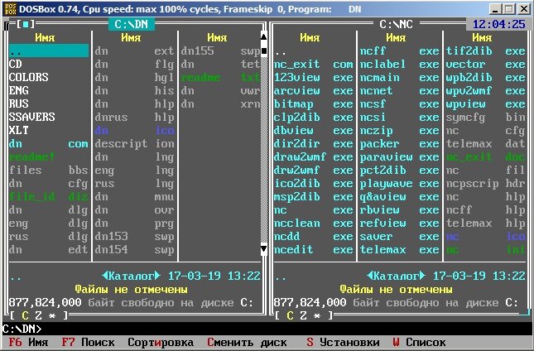Select ncedit exe
This screenshot has height=351, width=534.
(x=313, y=250)
